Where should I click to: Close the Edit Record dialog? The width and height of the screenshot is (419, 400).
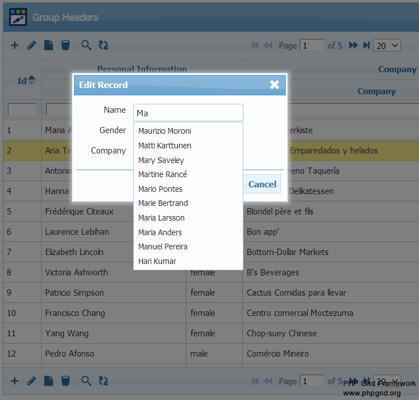[x=274, y=85]
